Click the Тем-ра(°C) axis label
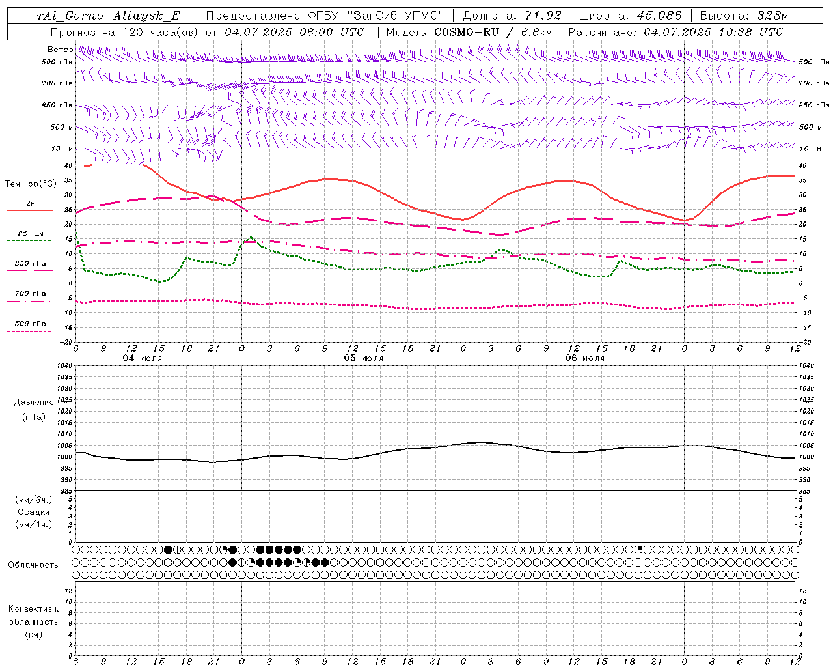This screenshot has width=833, height=667. pyautogui.click(x=31, y=184)
